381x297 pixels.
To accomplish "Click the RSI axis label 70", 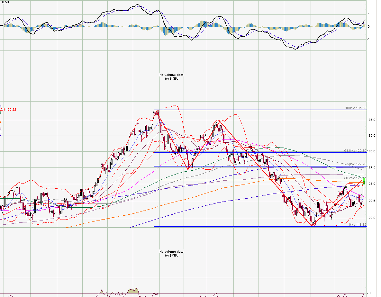I will coord(368,293).
